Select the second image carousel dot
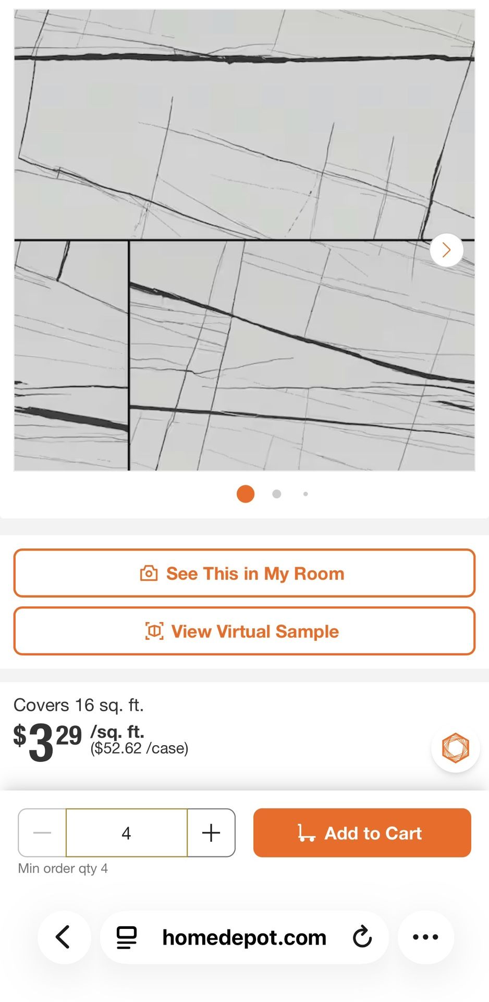The width and height of the screenshot is (489, 1002). point(277,494)
